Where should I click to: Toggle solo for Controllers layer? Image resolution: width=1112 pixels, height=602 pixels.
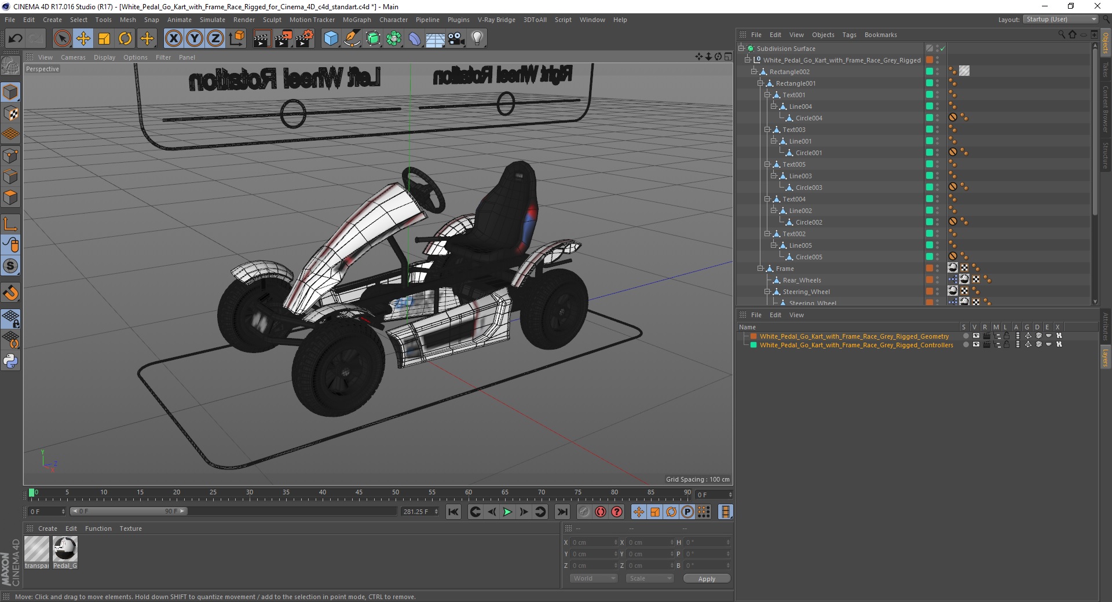click(x=965, y=344)
